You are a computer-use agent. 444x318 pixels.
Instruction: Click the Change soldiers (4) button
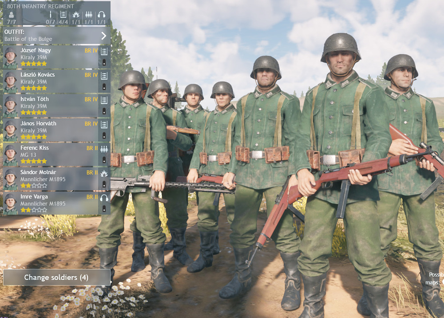(56, 277)
